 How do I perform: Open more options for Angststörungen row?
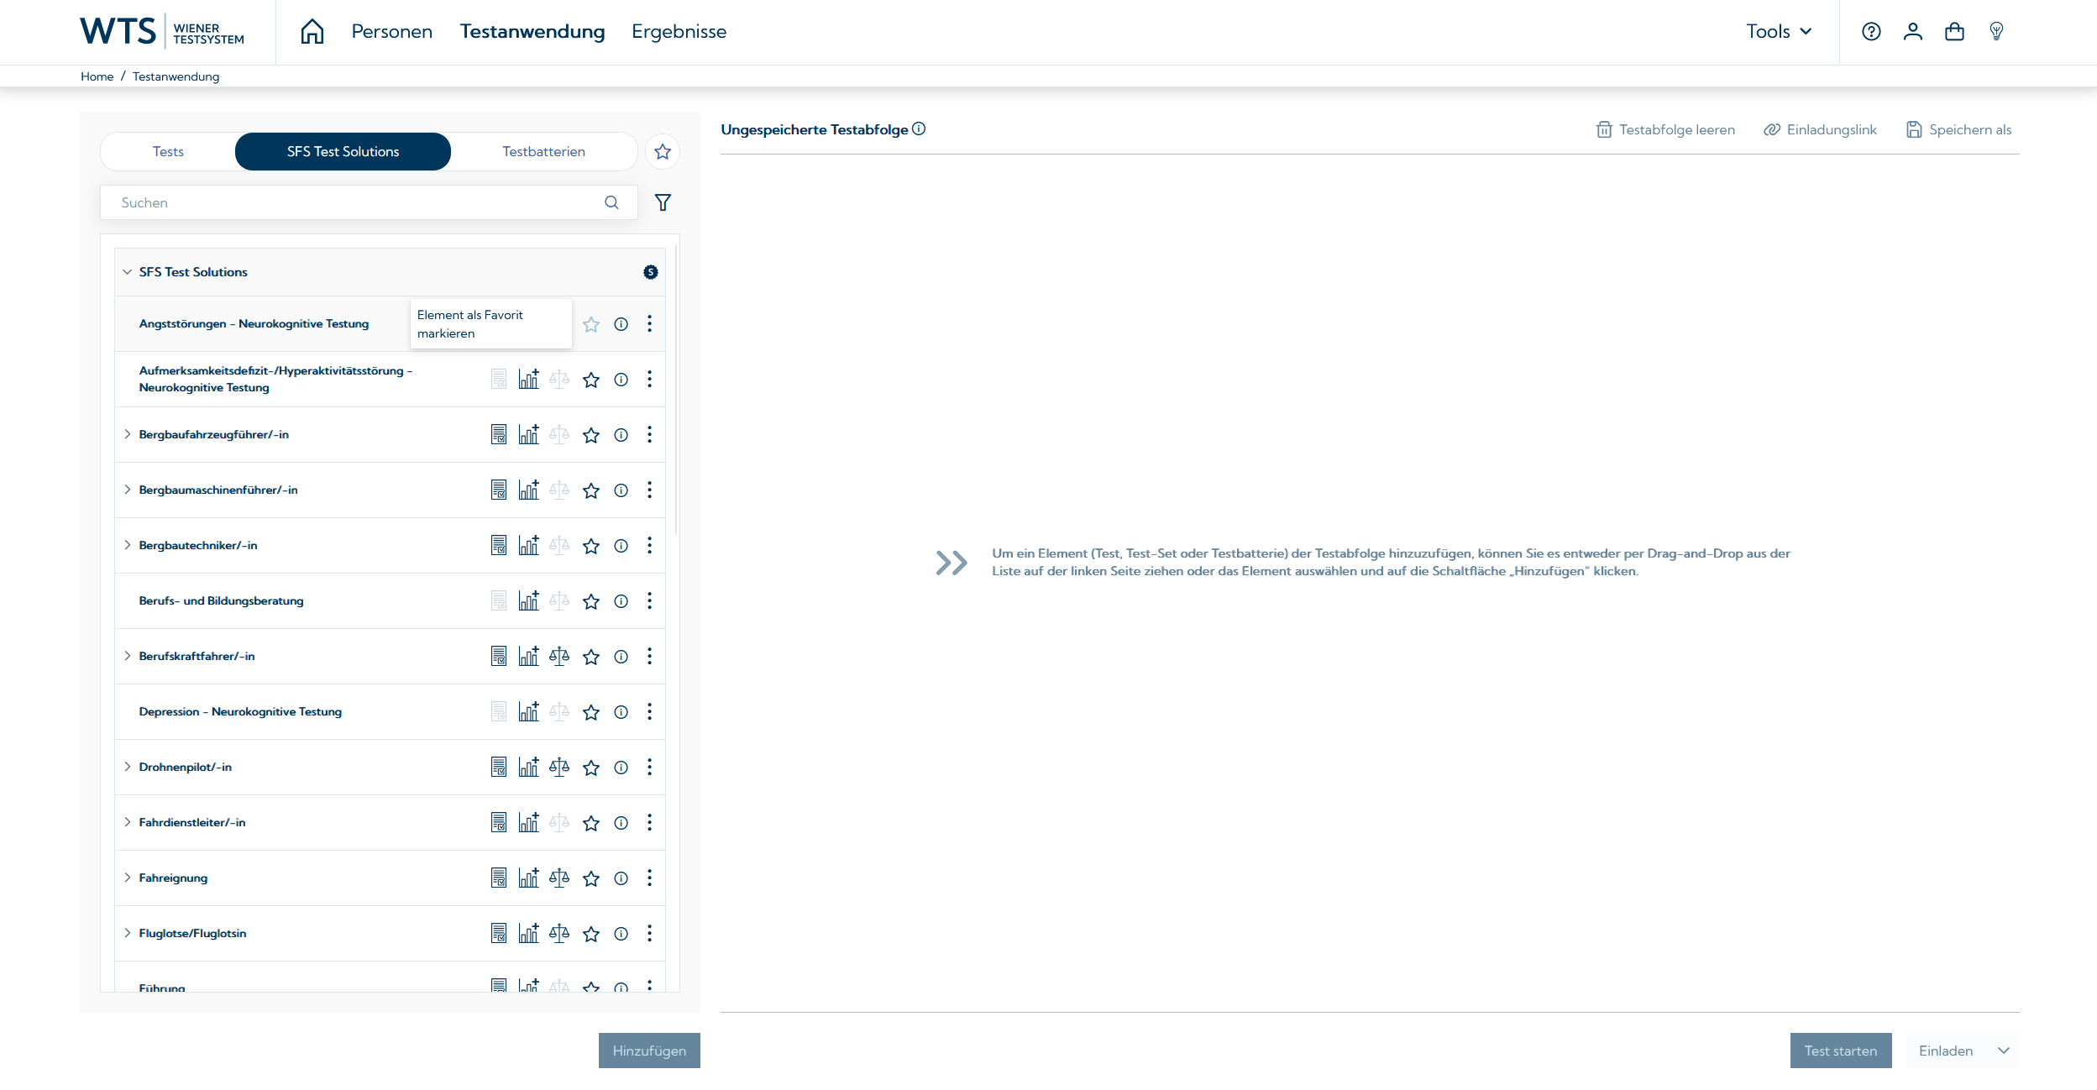point(649,324)
